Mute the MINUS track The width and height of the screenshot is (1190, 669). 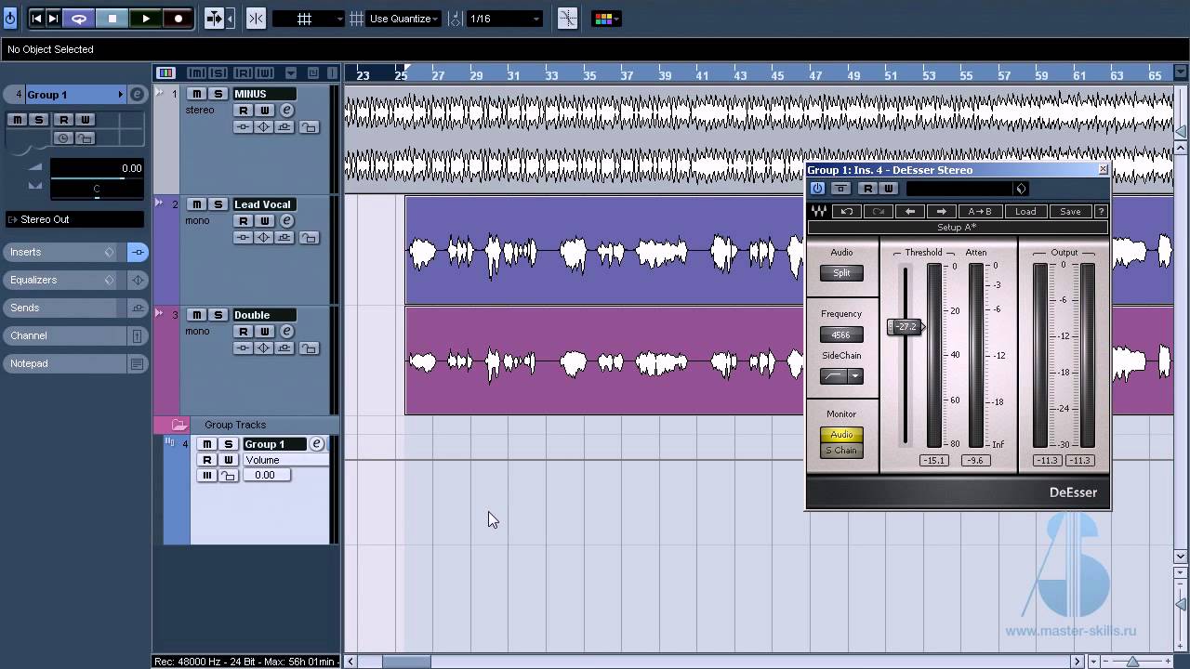pos(196,94)
